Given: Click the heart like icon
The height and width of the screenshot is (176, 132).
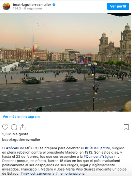Looking at the screenshot, I should coord(5,127).
